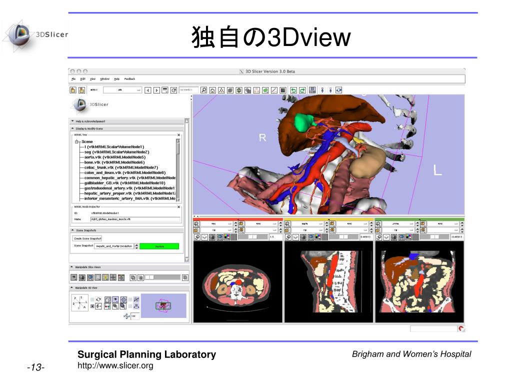This screenshot has height=384, width=512.
Task: Click the error log icon at bottom right
Action: (x=461, y=329)
